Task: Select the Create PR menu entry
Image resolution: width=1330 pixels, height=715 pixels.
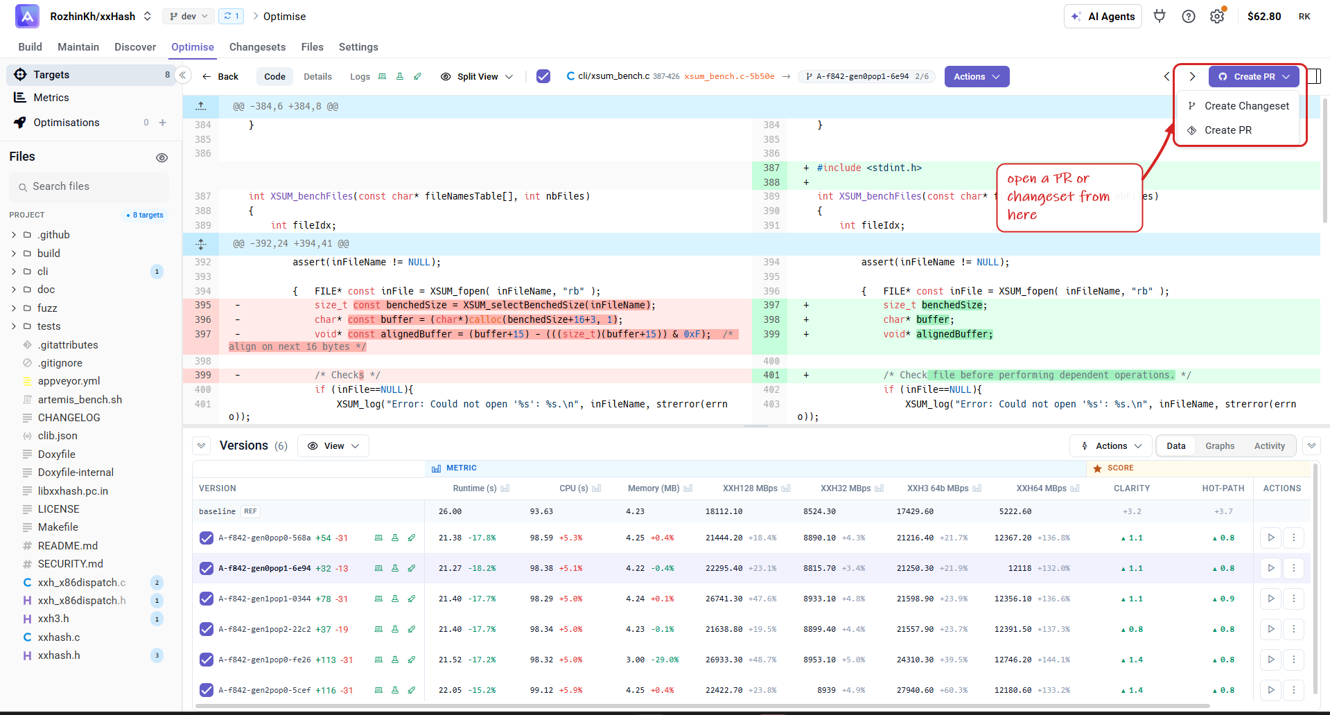Action: (1238, 130)
